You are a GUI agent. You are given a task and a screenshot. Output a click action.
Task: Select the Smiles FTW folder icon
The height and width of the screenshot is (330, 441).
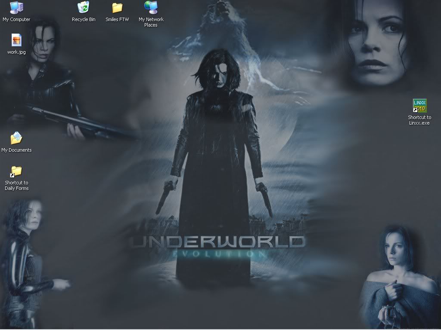tap(117, 8)
